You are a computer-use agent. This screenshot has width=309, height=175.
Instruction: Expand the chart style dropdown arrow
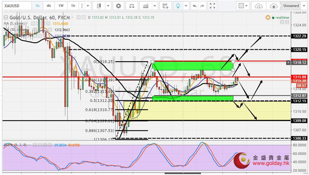[108, 6]
